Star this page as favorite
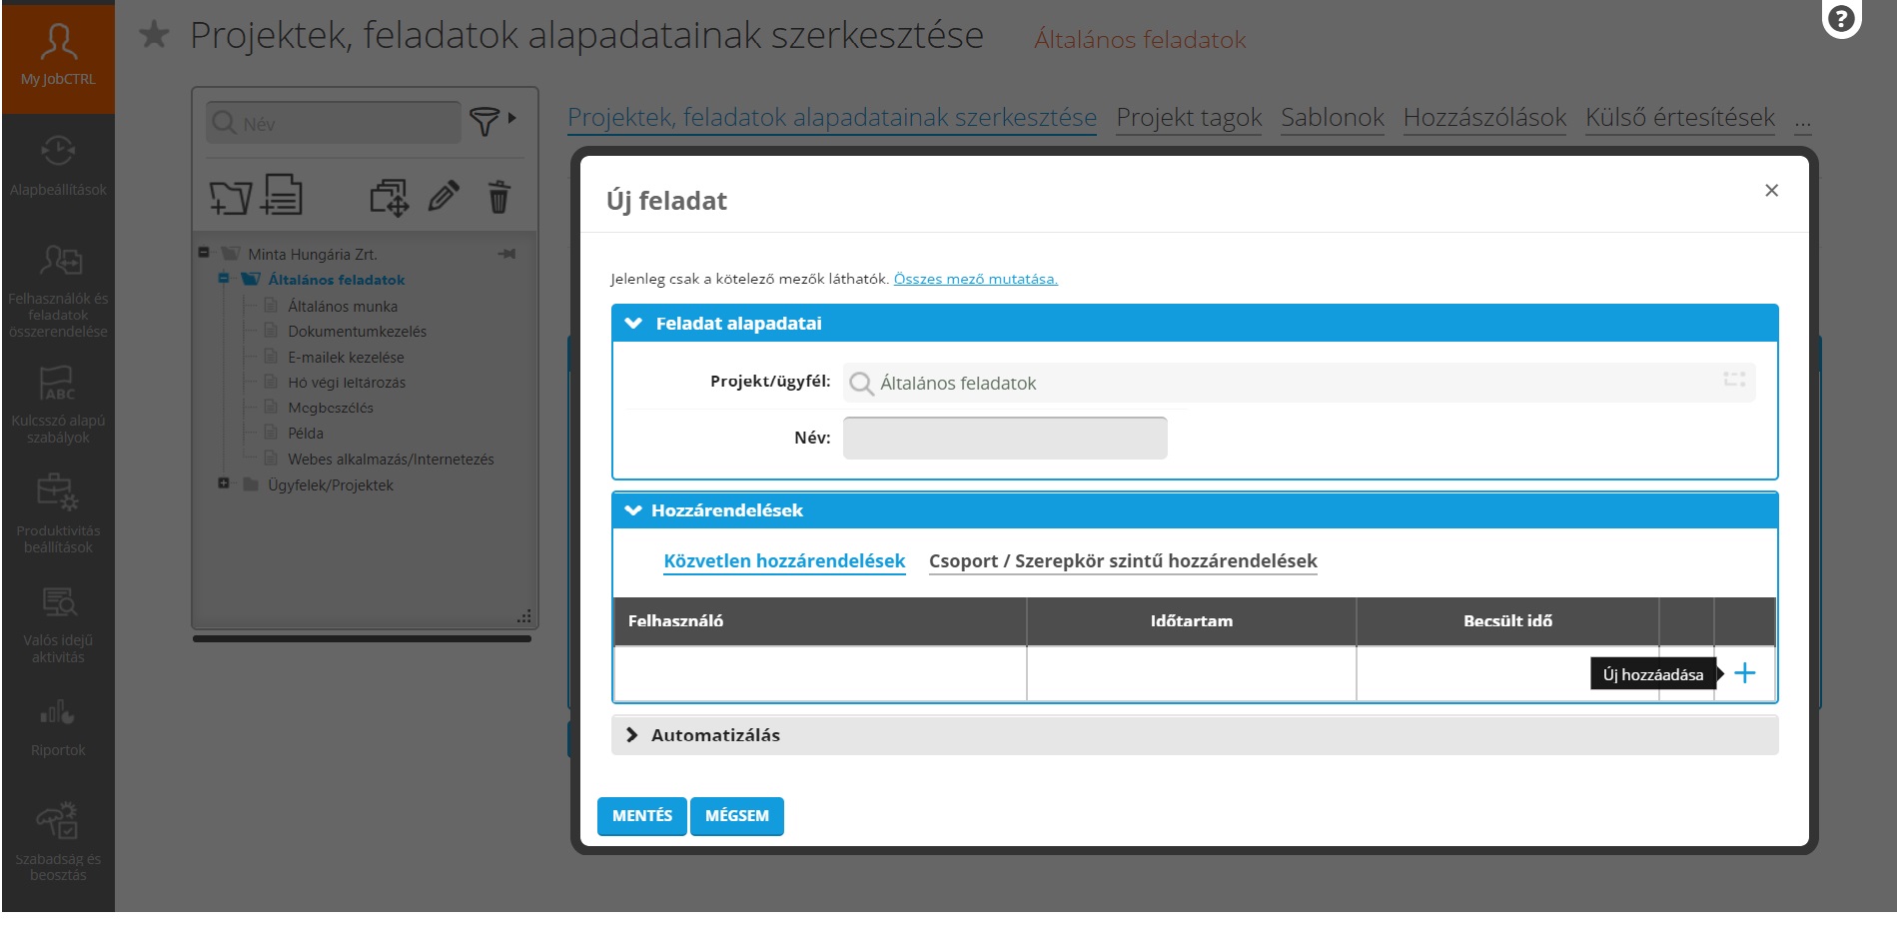The image size is (1897, 939). pyautogui.click(x=154, y=36)
